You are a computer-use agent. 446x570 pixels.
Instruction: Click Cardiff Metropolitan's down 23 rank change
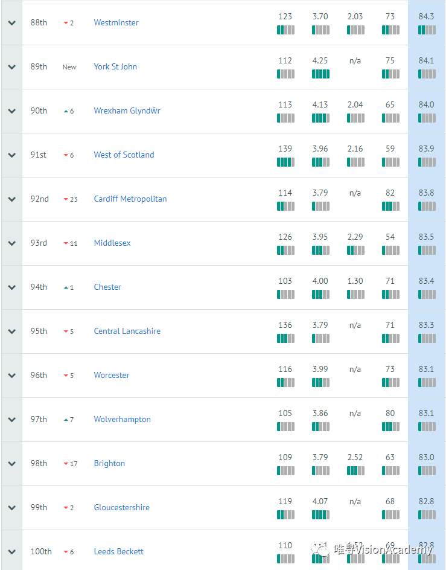click(x=71, y=199)
